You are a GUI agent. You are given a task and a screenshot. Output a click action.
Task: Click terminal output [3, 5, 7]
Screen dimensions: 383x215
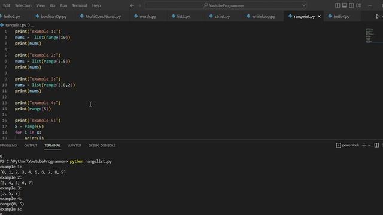click(x=10, y=193)
